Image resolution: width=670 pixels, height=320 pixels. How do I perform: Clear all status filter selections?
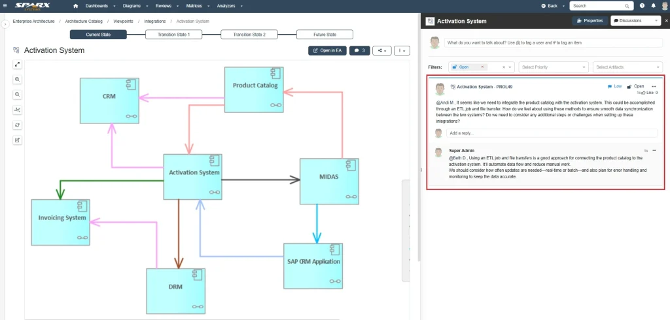pyautogui.click(x=503, y=67)
